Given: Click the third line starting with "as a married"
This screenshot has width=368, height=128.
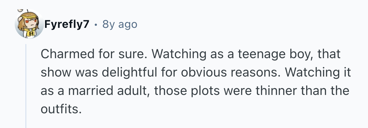Looking at the screenshot, I should 195,91.
